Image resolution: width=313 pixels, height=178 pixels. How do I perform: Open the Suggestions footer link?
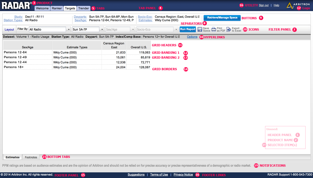(136, 175)
